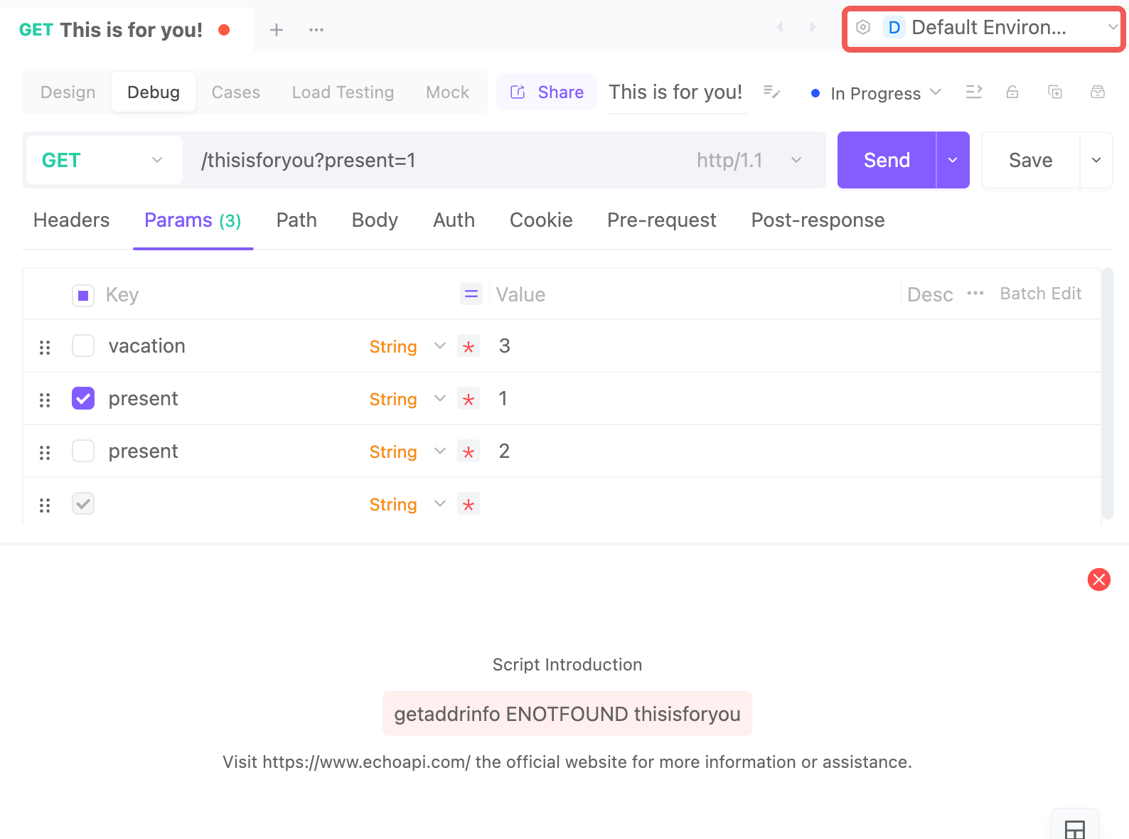Screen dimensions: 1129x839
Task: Click the lock icon in toolbar
Action: pyautogui.click(x=1012, y=92)
